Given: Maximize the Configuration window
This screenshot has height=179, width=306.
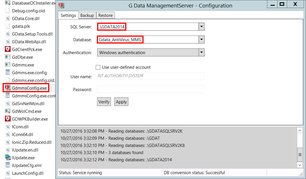Looking at the screenshot, I should [x=282, y=4].
